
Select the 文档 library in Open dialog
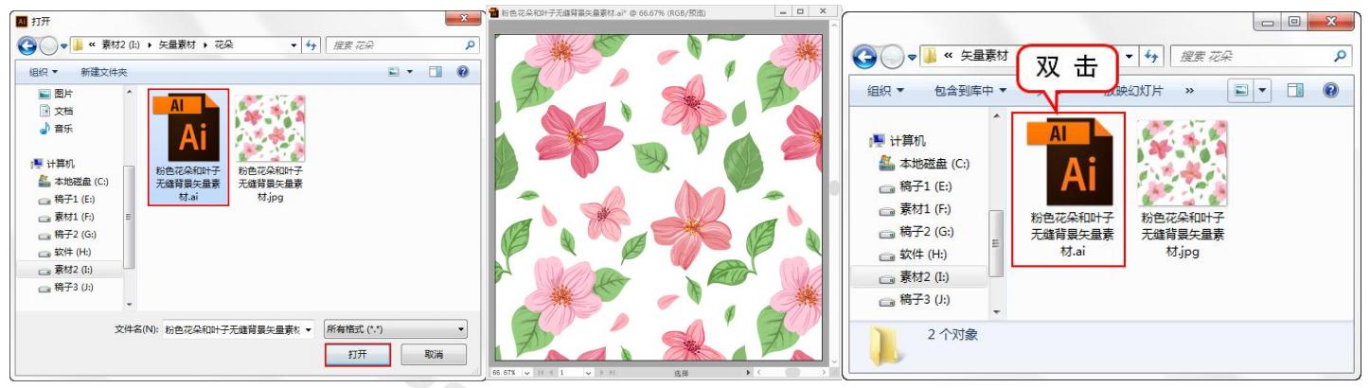[x=55, y=111]
